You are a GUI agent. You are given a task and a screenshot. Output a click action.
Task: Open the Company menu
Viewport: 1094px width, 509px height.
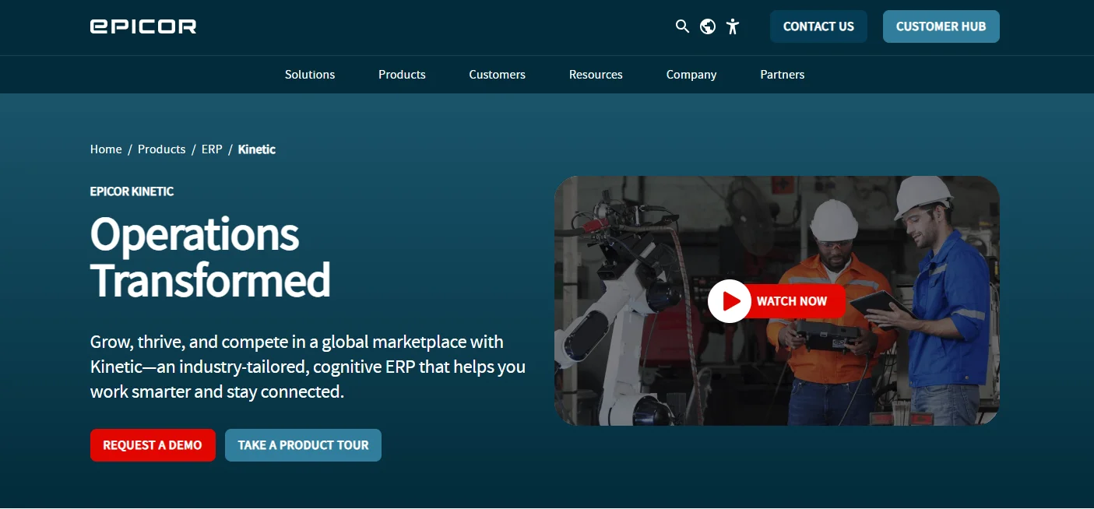[x=691, y=75]
